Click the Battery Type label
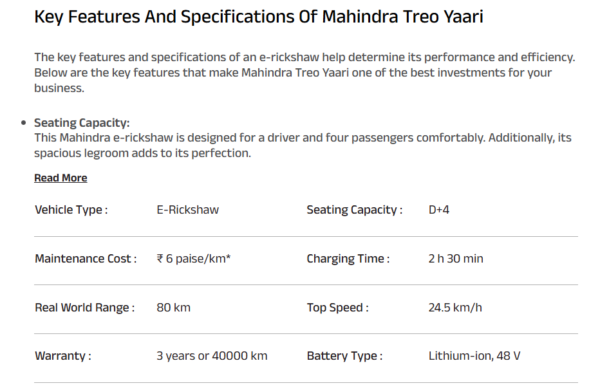This screenshot has width=609, height=390. point(344,356)
